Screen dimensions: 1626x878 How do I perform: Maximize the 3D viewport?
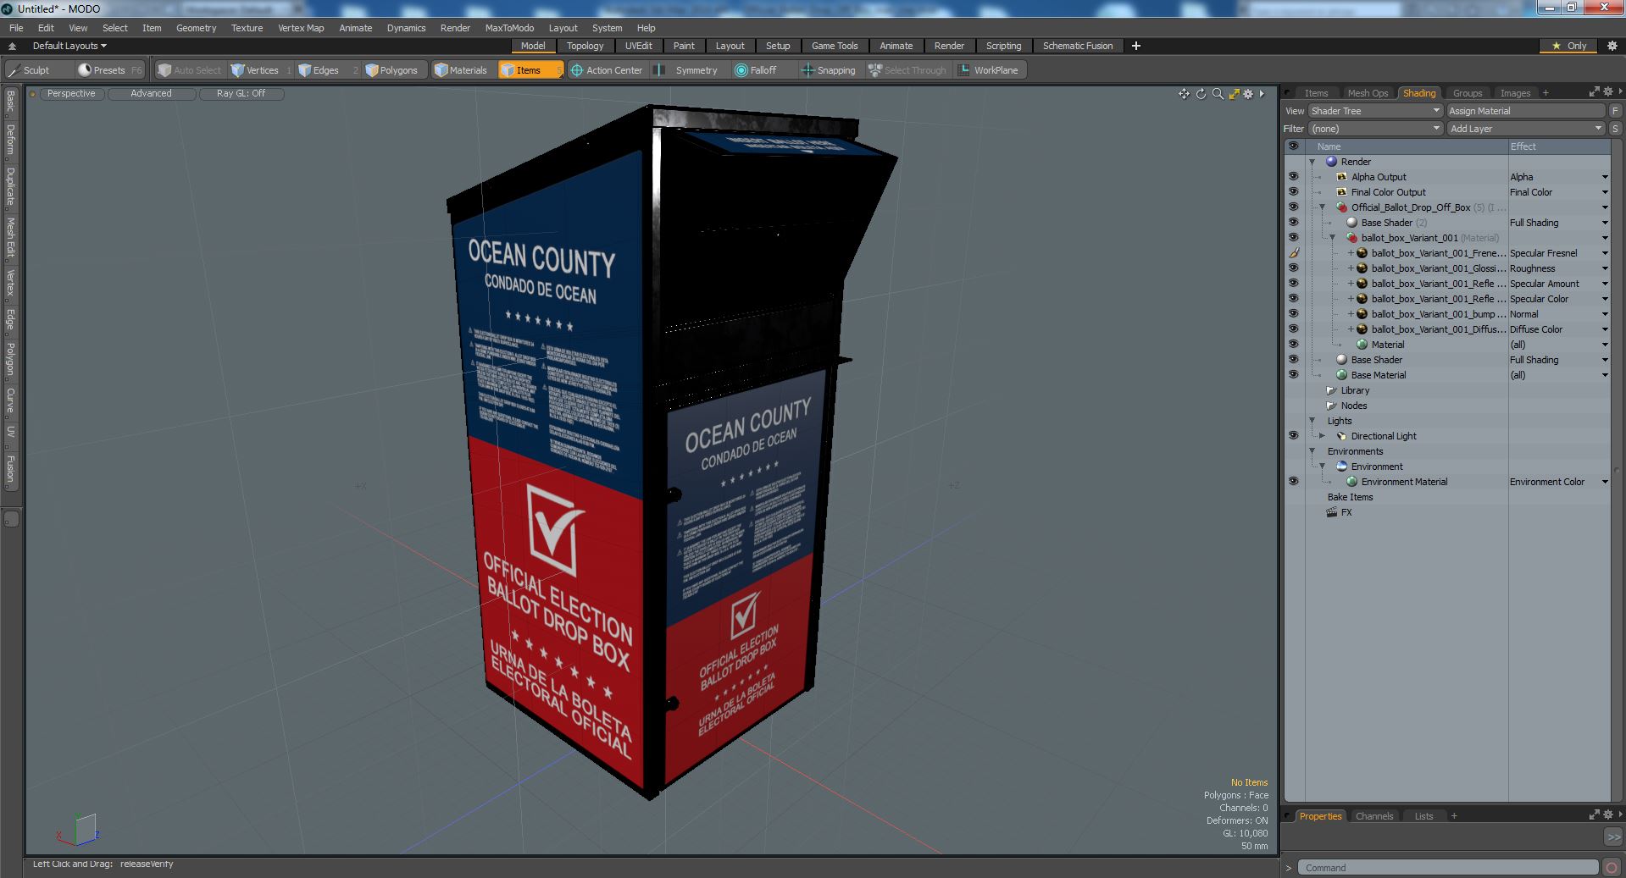coord(1234,94)
